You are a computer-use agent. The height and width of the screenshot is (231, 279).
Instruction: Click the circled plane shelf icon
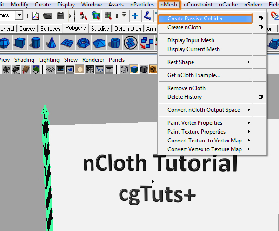tap(131, 43)
